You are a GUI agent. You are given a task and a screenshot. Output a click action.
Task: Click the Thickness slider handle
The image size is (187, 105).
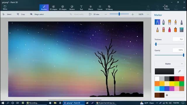tap(156, 44)
